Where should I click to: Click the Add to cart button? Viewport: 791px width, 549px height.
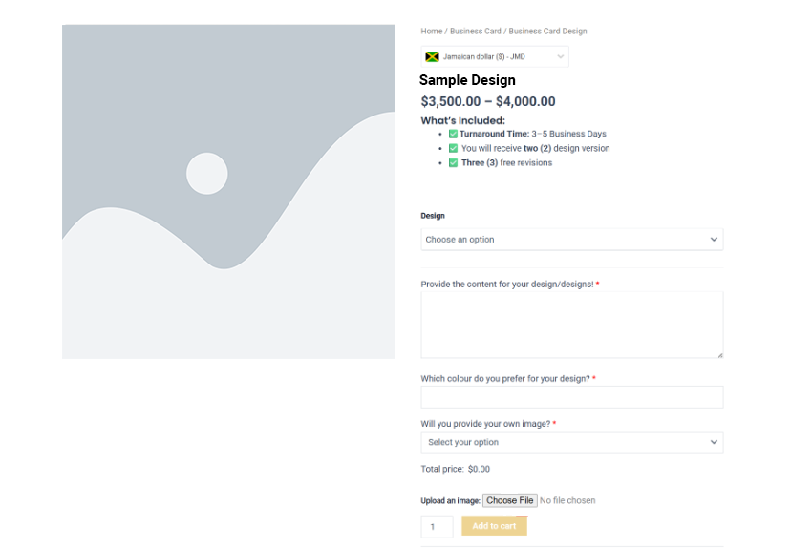[494, 526]
